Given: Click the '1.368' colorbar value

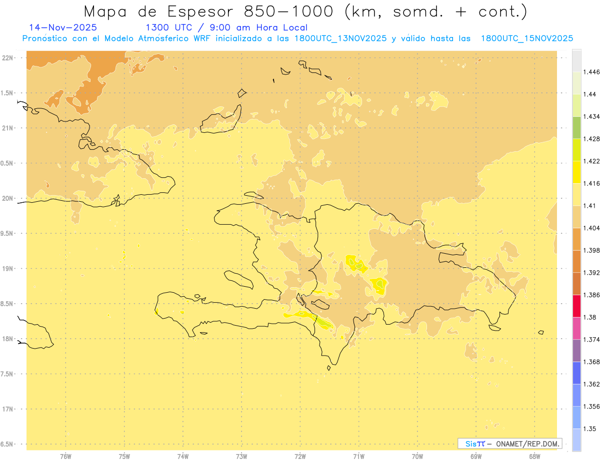Looking at the screenshot, I should pos(592,362).
